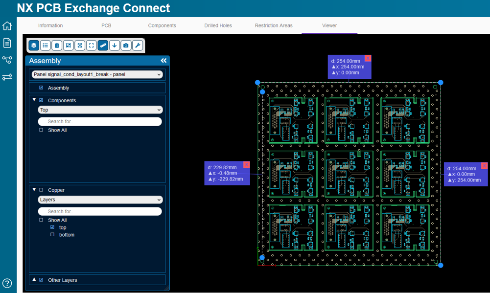Open the Top components side dropdown
Screen dimensions: 490x293
pyautogui.click(x=100, y=110)
